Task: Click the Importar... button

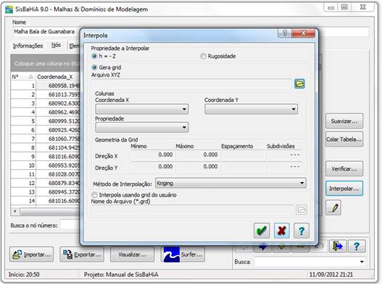Action: (31, 254)
